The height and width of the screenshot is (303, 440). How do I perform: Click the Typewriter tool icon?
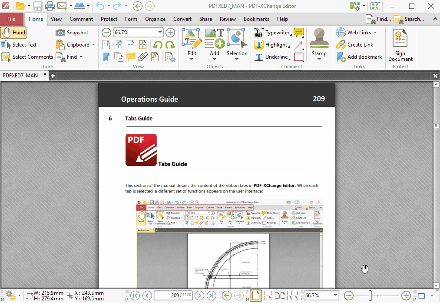259,33
